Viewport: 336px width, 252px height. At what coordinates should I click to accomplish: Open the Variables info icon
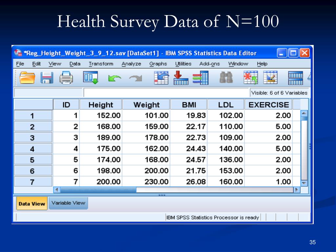point(200,77)
